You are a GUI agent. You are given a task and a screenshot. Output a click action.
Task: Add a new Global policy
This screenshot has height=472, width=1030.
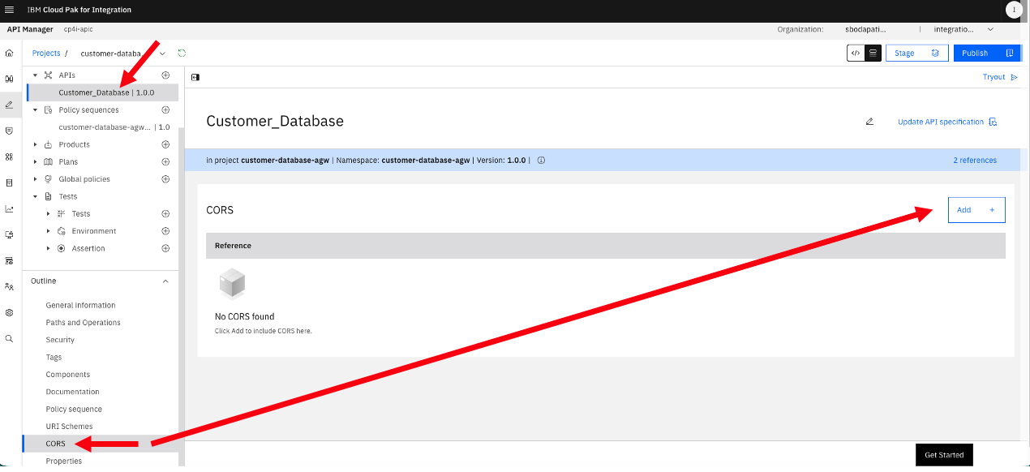point(165,179)
